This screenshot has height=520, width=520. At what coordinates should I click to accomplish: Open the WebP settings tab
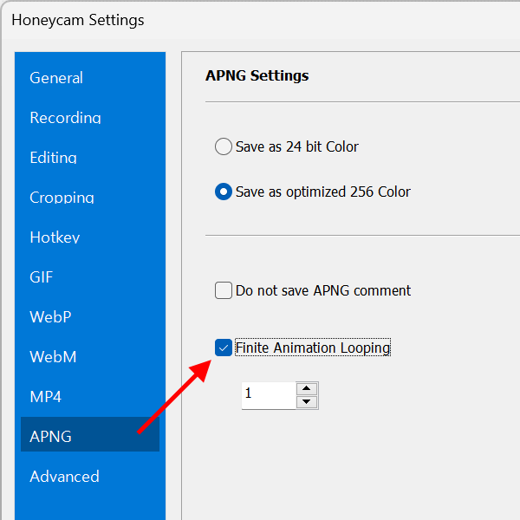click(x=50, y=317)
